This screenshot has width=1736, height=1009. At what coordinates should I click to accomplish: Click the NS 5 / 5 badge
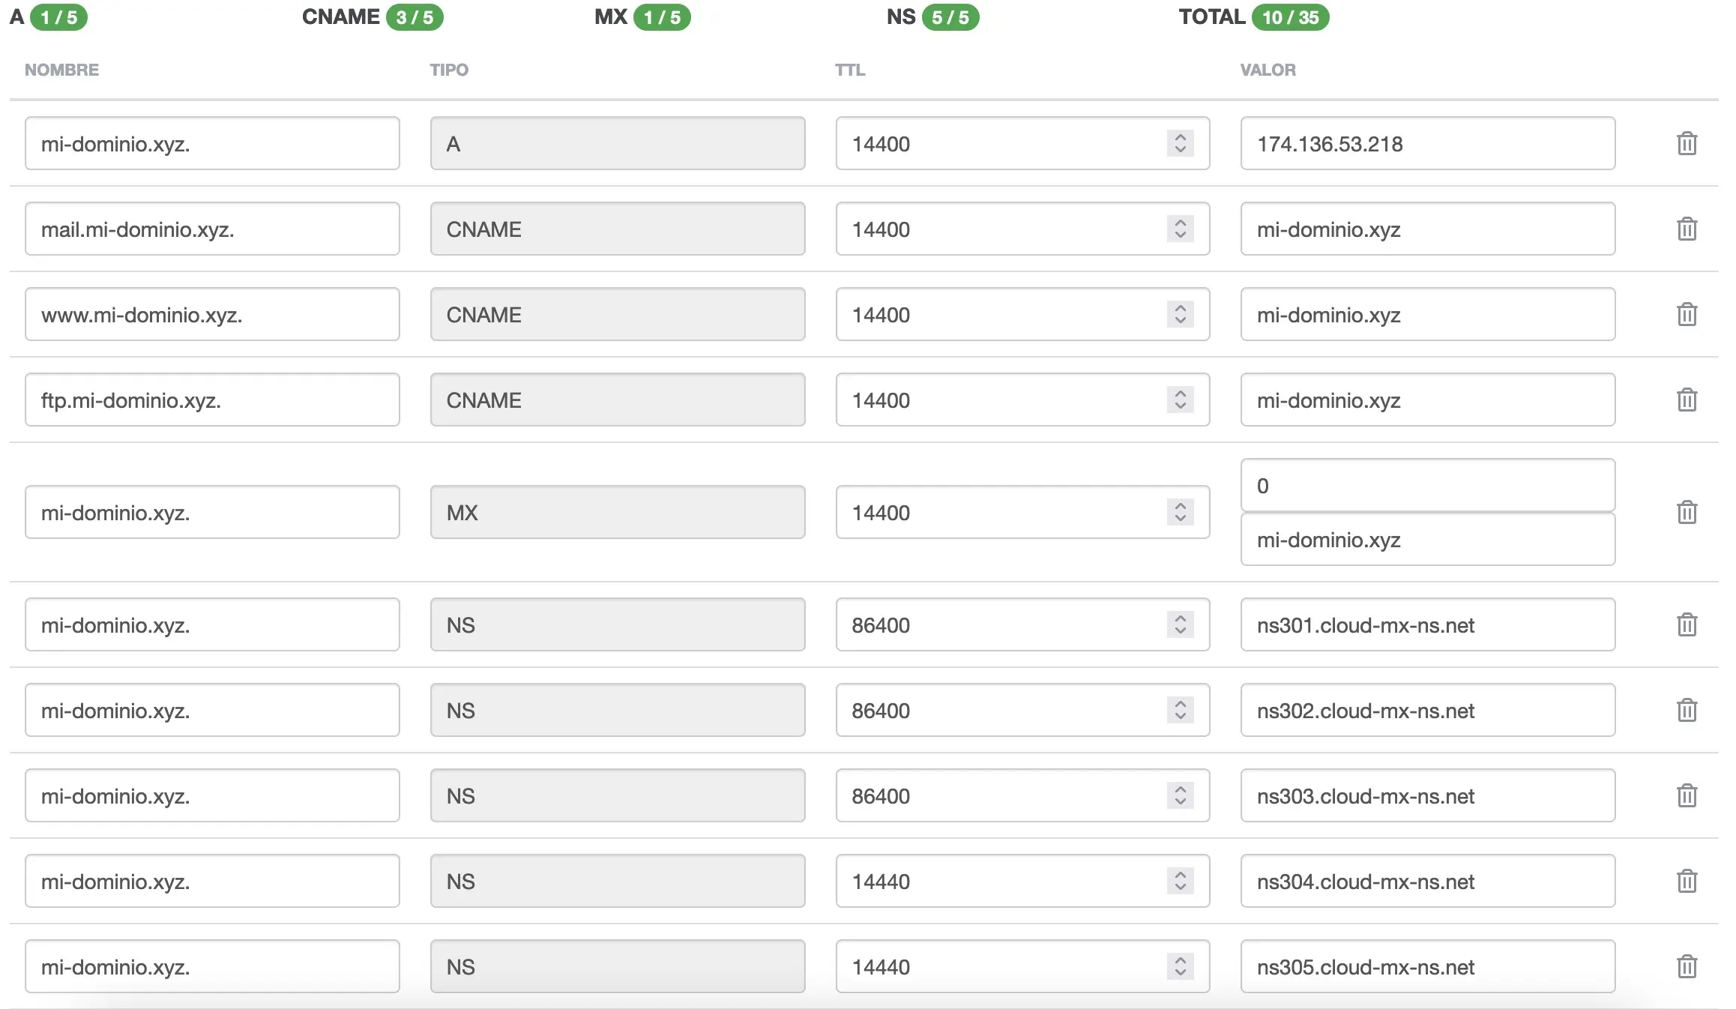(950, 17)
